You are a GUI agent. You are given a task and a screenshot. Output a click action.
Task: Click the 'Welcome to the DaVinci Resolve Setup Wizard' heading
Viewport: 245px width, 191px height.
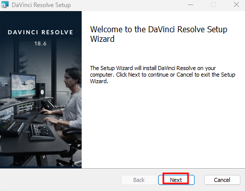(x=159, y=34)
